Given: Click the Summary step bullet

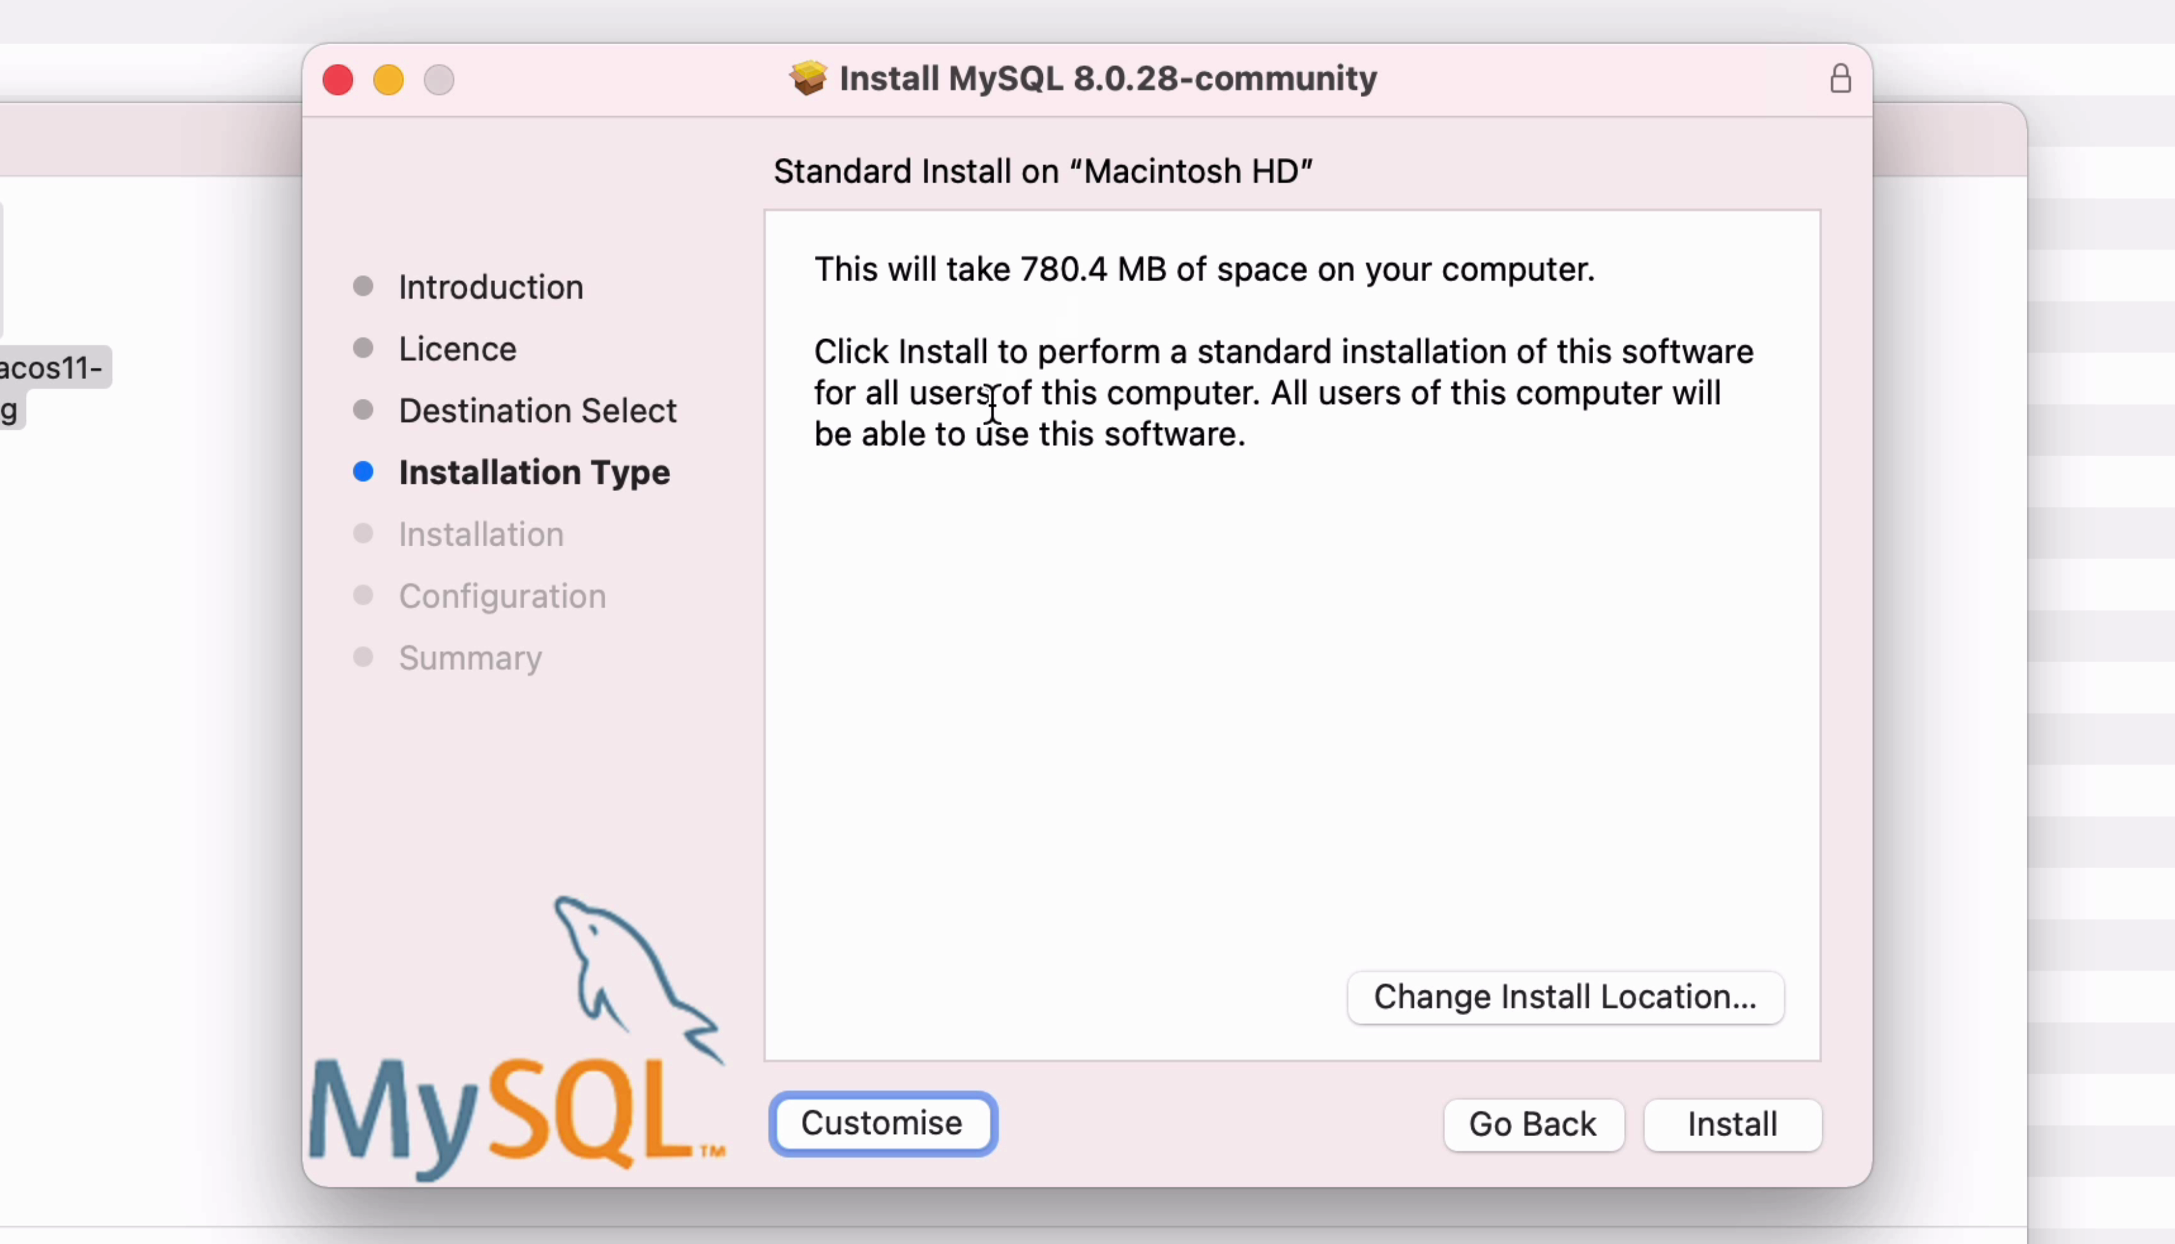Looking at the screenshot, I should 363,657.
